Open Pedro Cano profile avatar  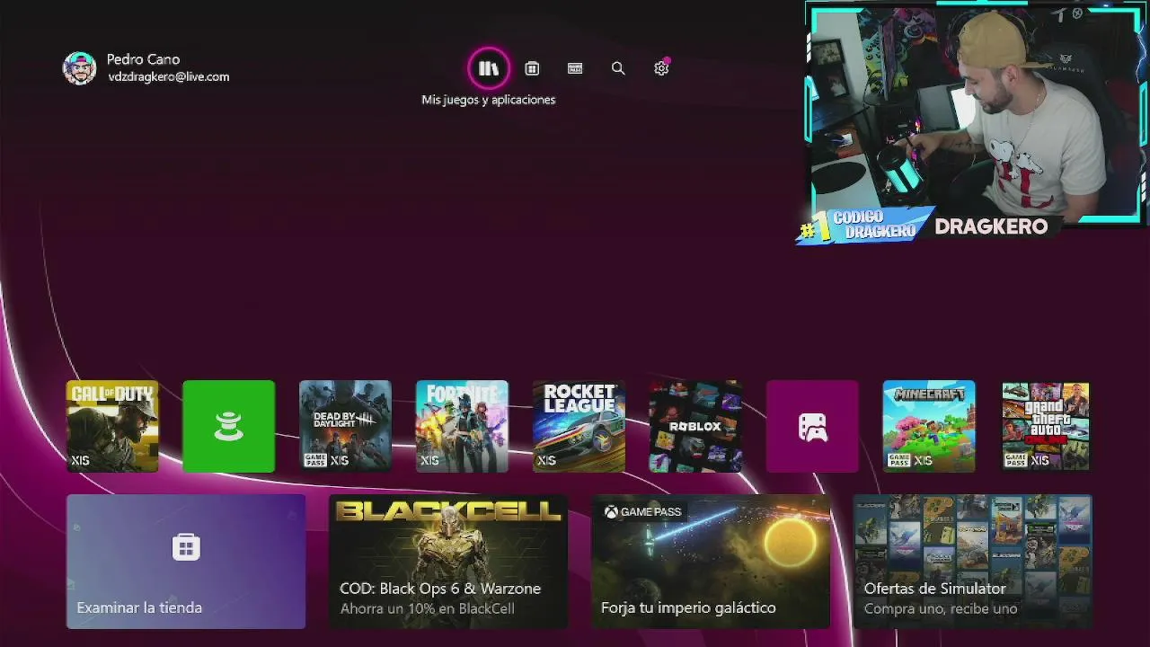(x=79, y=68)
